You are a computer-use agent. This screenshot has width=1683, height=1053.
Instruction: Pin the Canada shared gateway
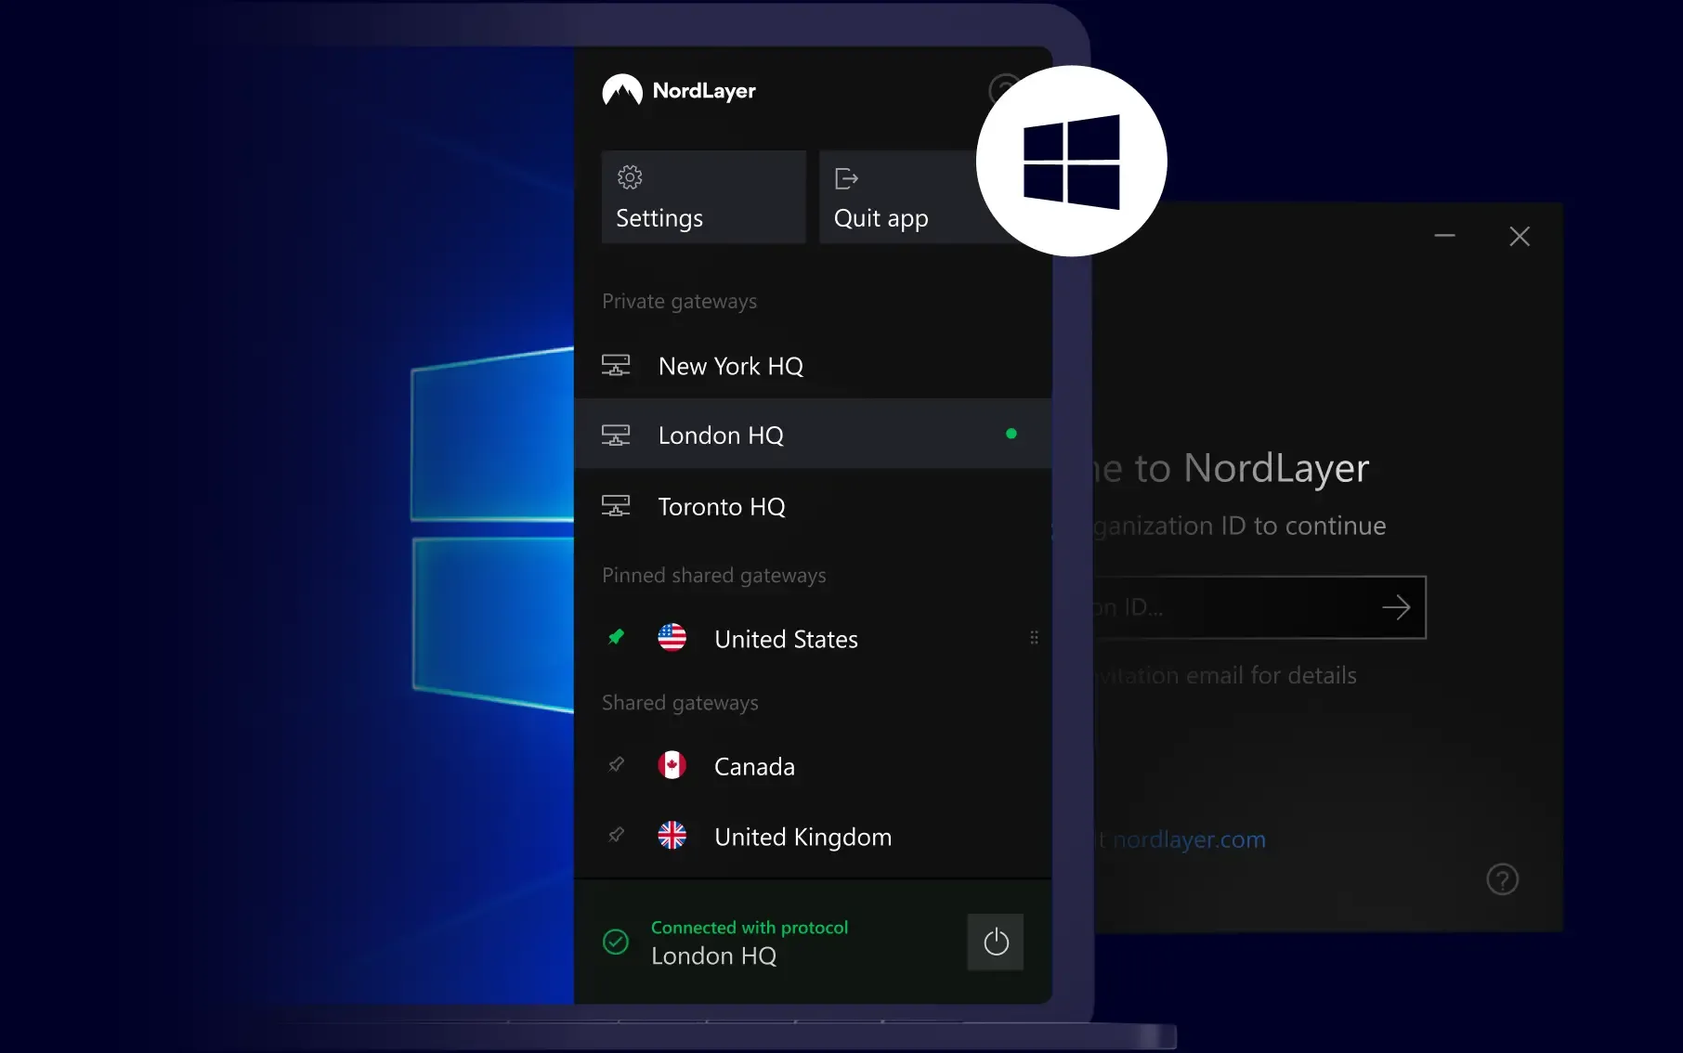[616, 765]
